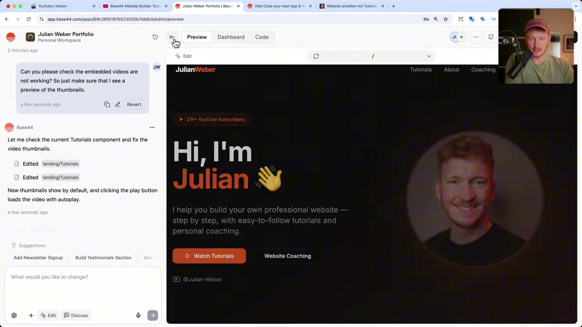The width and height of the screenshot is (582, 327).
Task: Copy the user message about embedded videos
Action: pos(107,104)
